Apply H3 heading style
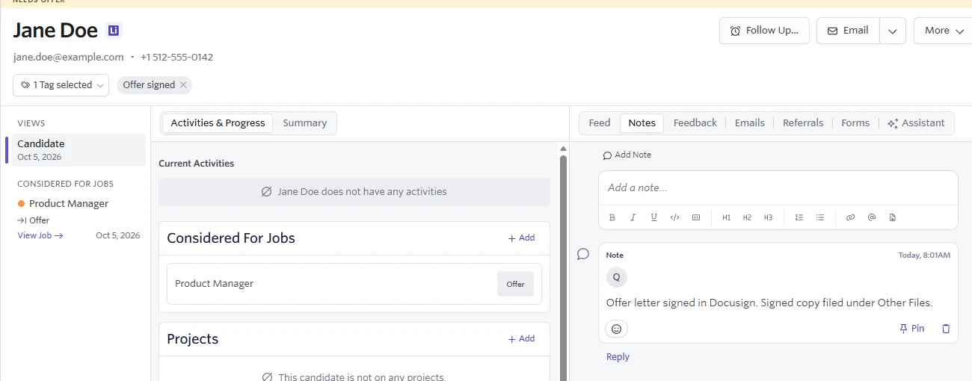The height and width of the screenshot is (381, 972). pos(768,217)
